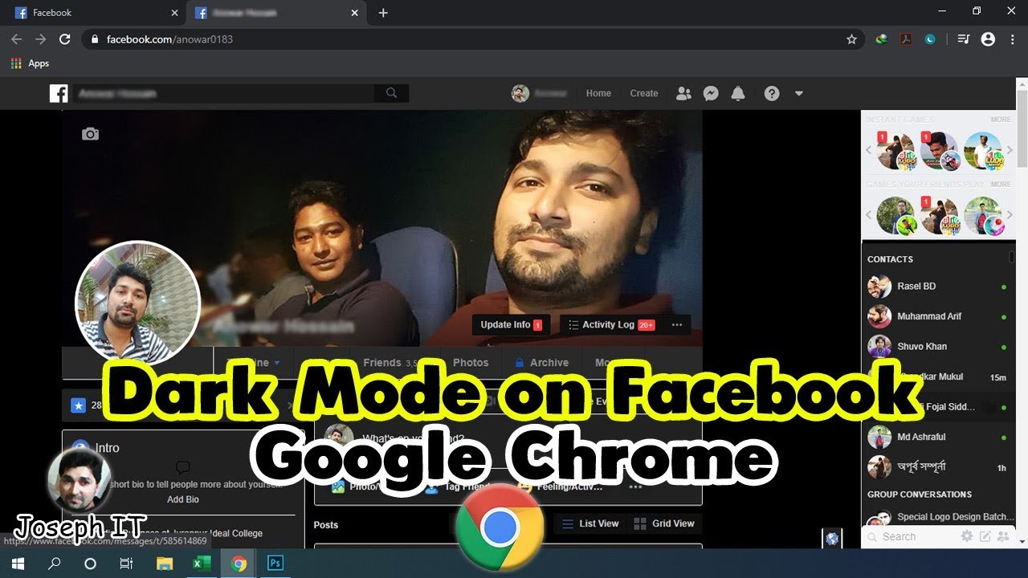Image resolution: width=1028 pixels, height=578 pixels.
Task: Bookmark this page with the star icon
Action: (851, 39)
